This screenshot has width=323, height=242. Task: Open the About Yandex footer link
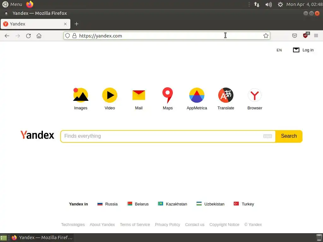pyautogui.click(x=102, y=224)
